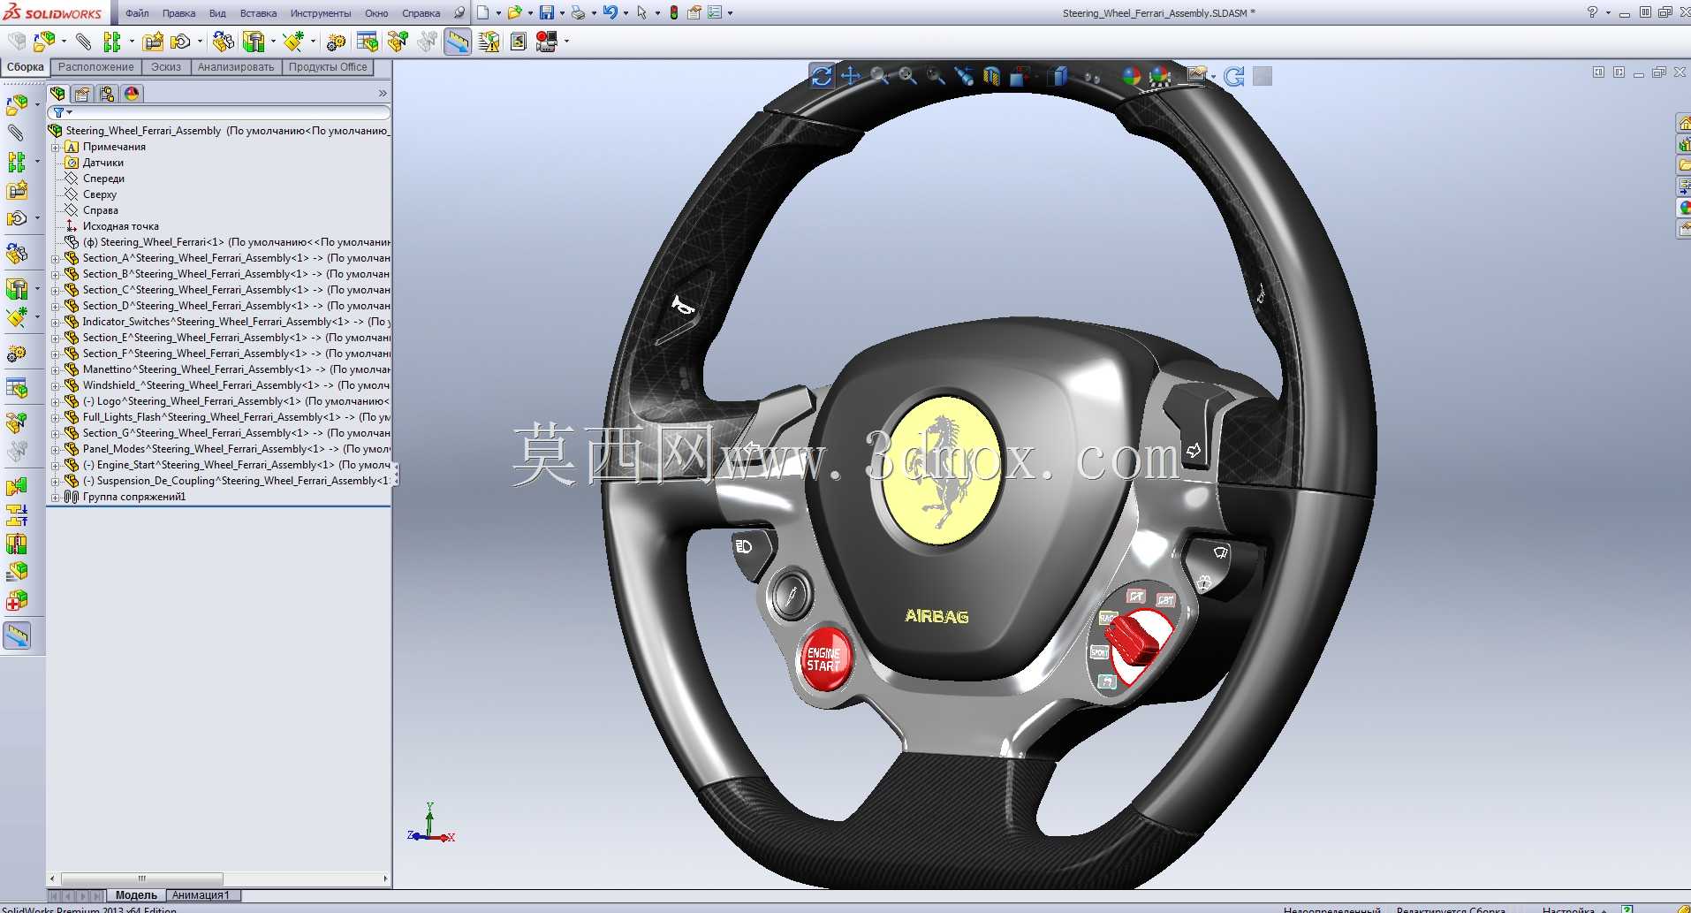
Task: Expand the Windshield_ component node
Action: click(56, 385)
